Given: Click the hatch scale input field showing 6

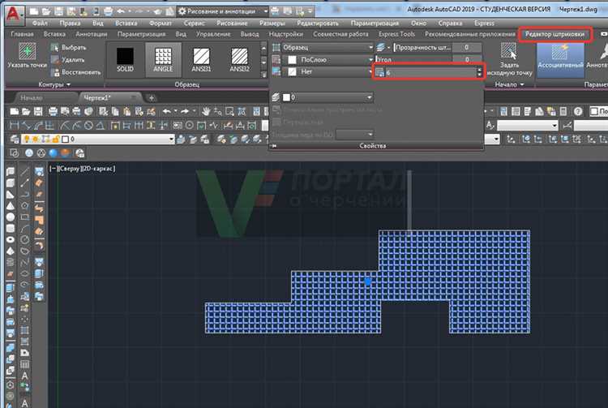Looking at the screenshot, I should pos(430,72).
